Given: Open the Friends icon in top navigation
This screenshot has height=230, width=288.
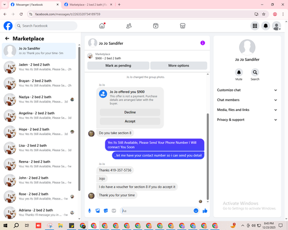Looking at the screenshot, I should [x=129, y=26].
